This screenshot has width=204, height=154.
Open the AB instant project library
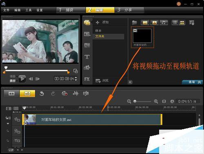coord(87,45)
